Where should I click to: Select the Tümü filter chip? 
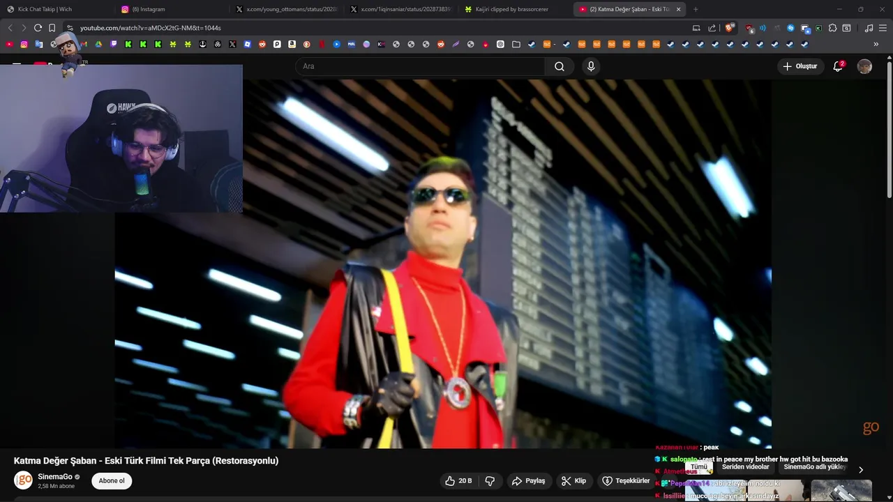pos(698,467)
